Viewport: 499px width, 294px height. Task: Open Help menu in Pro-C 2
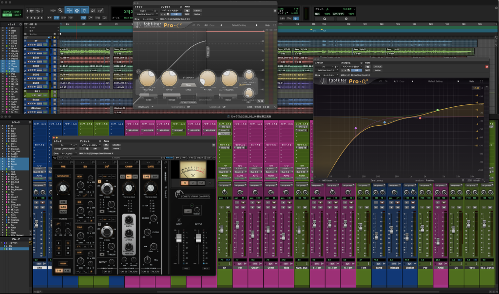(x=268, y=25)
